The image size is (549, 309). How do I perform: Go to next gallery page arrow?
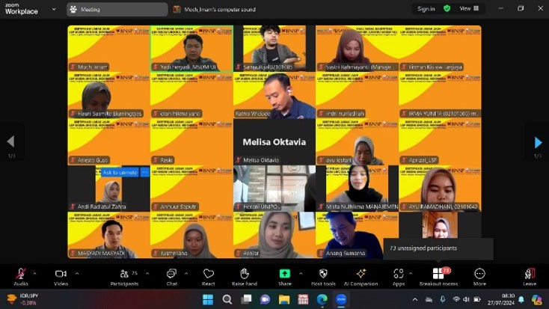tap(538, 143)
